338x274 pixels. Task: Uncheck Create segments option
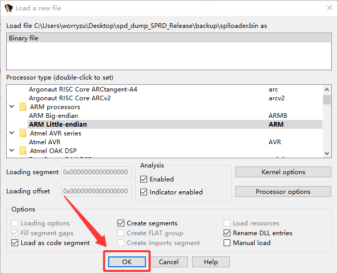pos(121,223)
